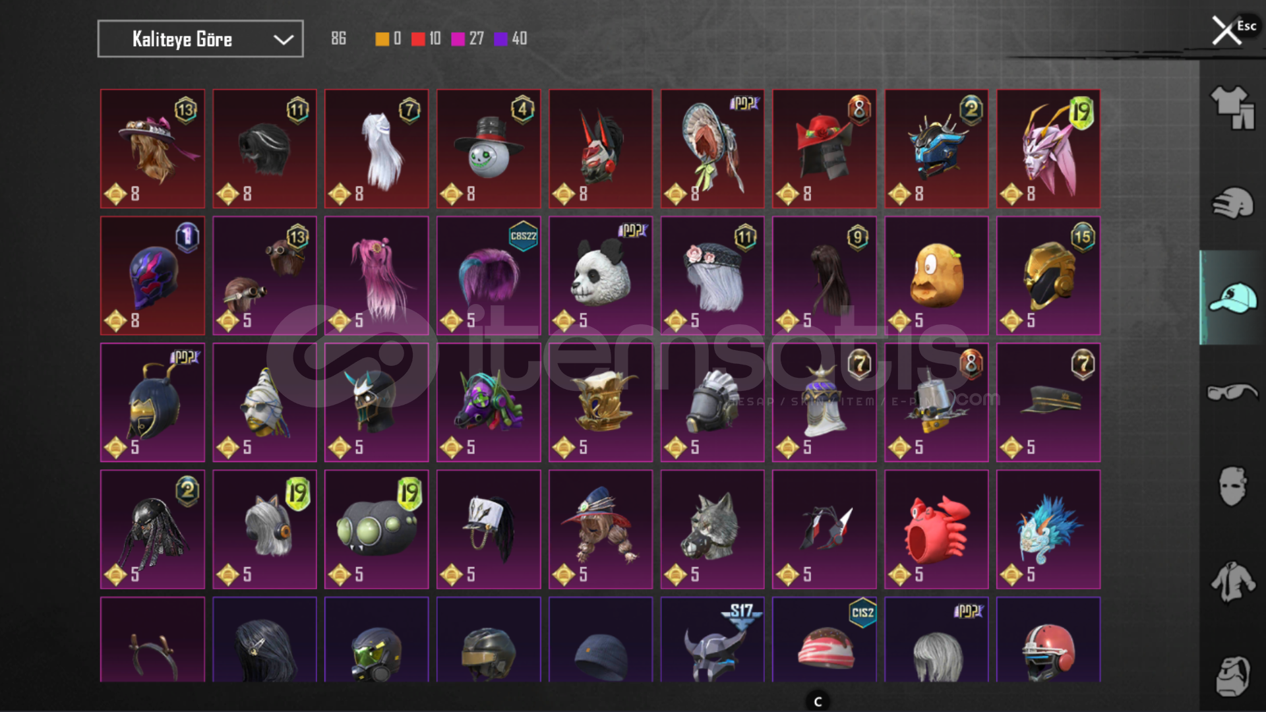Viewport: 1266px width, 712px height.
Task: Filter by the purple quality swatch count 40
Action: point(510,39)
